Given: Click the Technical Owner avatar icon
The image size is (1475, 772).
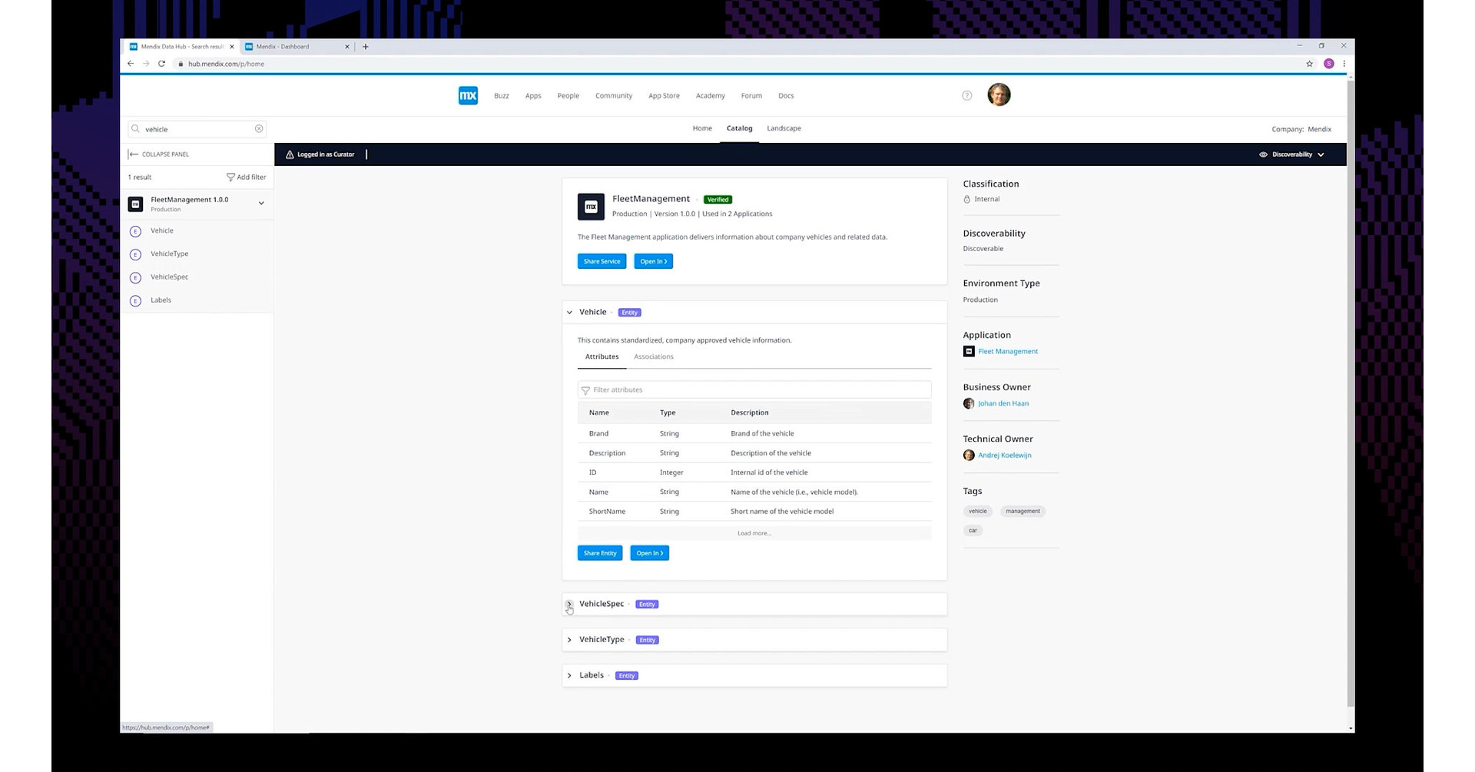Looking at the screenshot, I should click(x=969, y=455).
